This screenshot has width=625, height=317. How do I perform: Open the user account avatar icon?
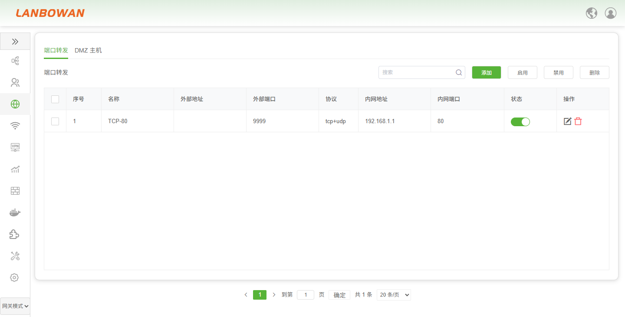click(x=611, y=13)
